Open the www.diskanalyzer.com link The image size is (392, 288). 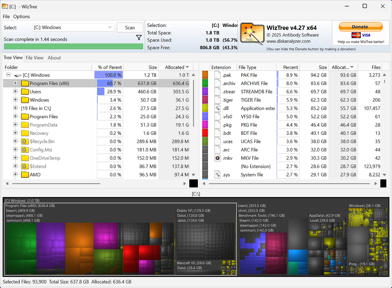288,41
